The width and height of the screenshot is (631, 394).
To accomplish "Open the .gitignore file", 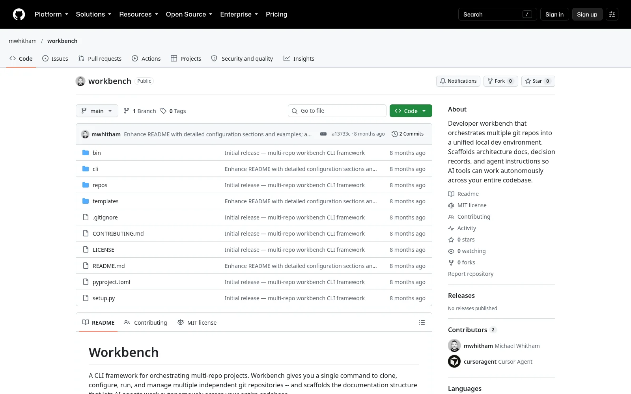I will click(105, 217).
